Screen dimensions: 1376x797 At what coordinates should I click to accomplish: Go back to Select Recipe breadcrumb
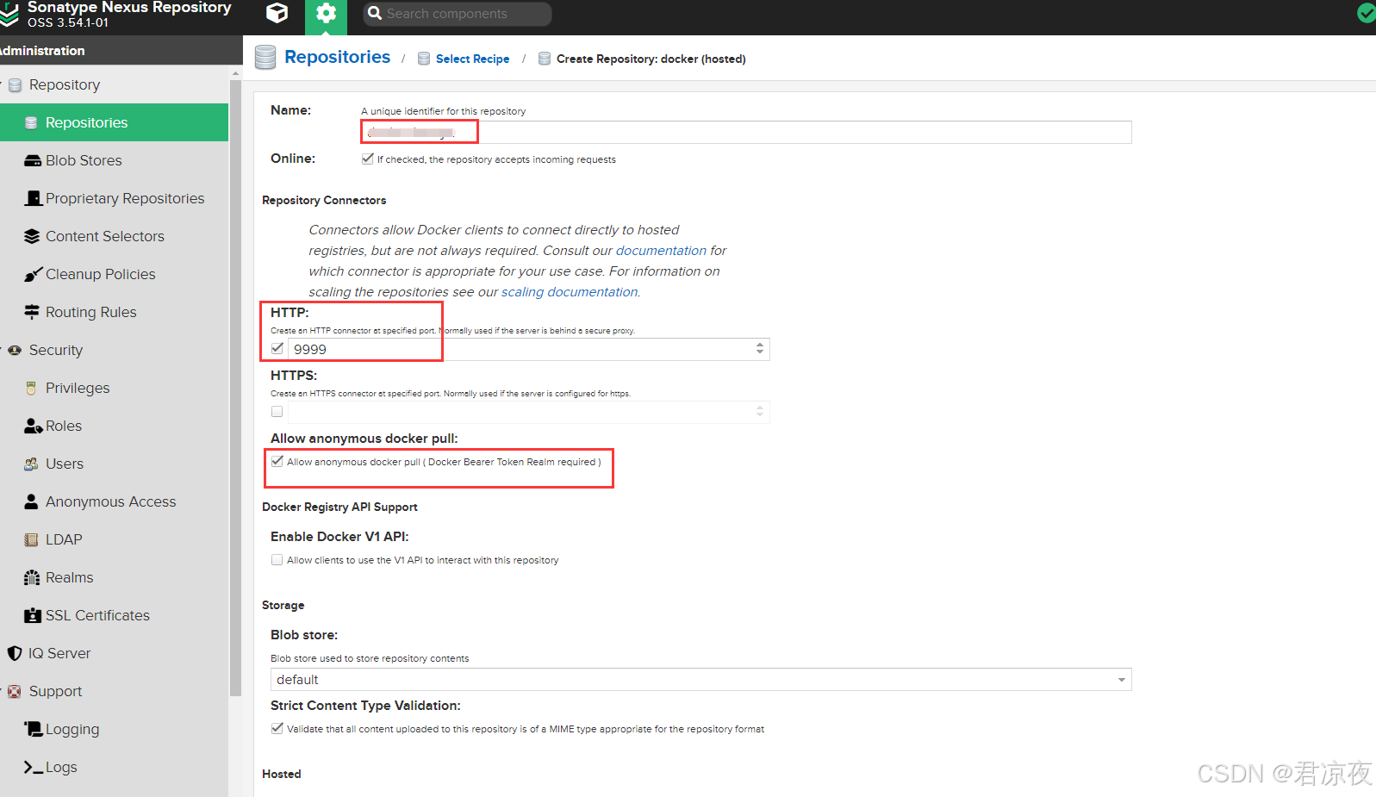pos(472,59)
